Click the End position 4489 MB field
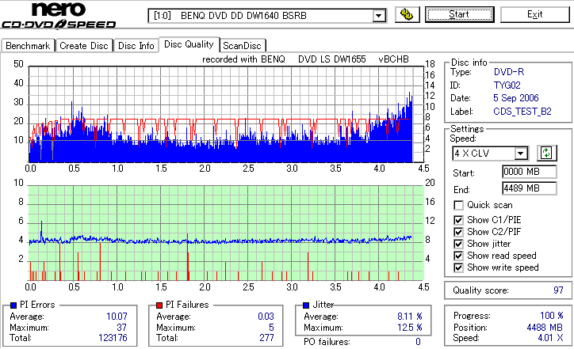Image resolution: width=574 pixels, height=349 pixels. coord(530,188)
